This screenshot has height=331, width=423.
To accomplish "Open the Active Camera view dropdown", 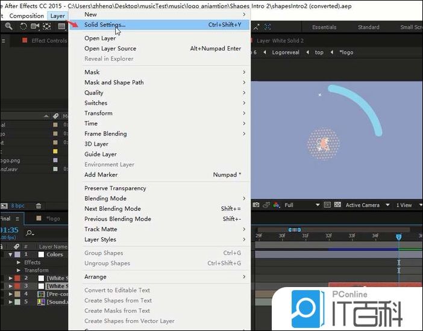I will coord(363,205).
